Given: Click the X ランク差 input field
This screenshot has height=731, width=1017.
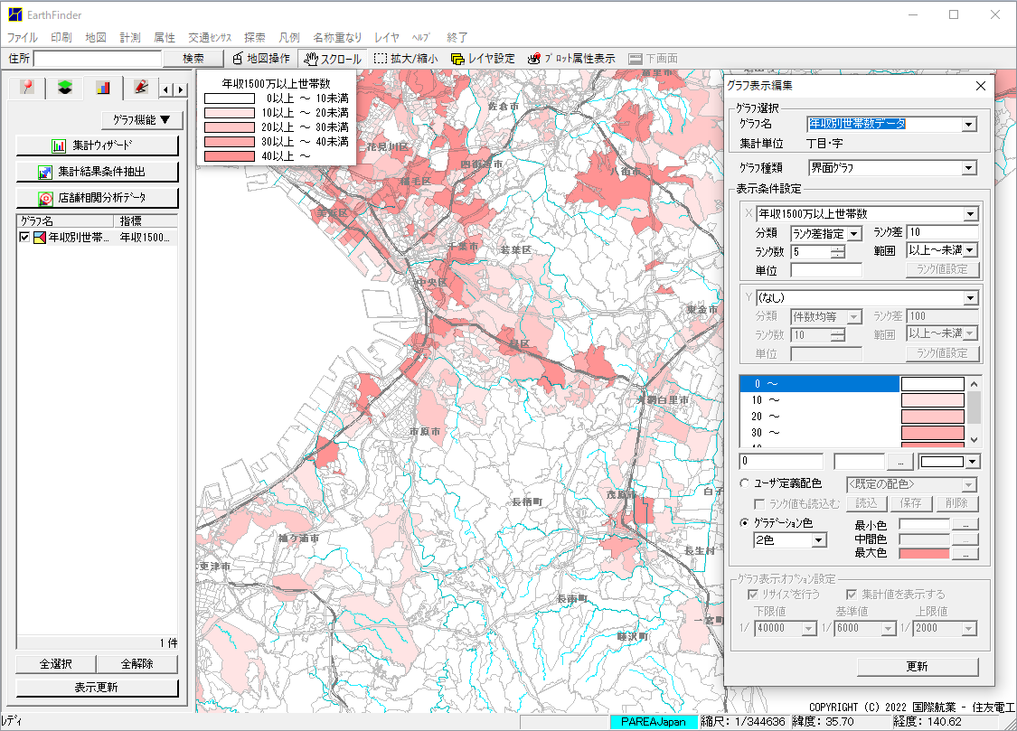Looking at the screenshot, I should [x=942, y=232].
